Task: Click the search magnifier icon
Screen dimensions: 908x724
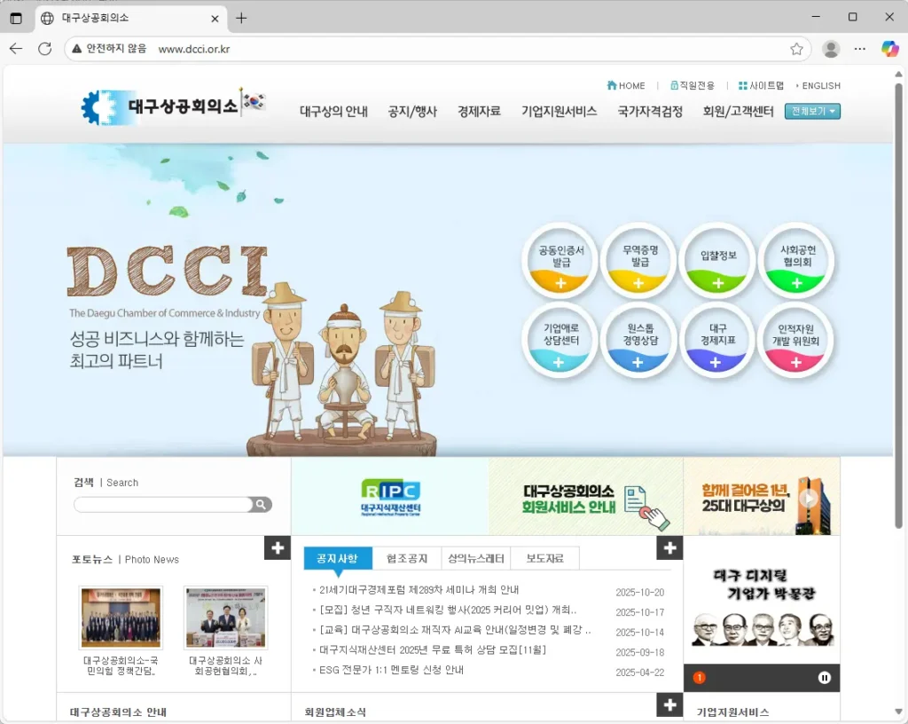Action: click(x=261, y=505)
